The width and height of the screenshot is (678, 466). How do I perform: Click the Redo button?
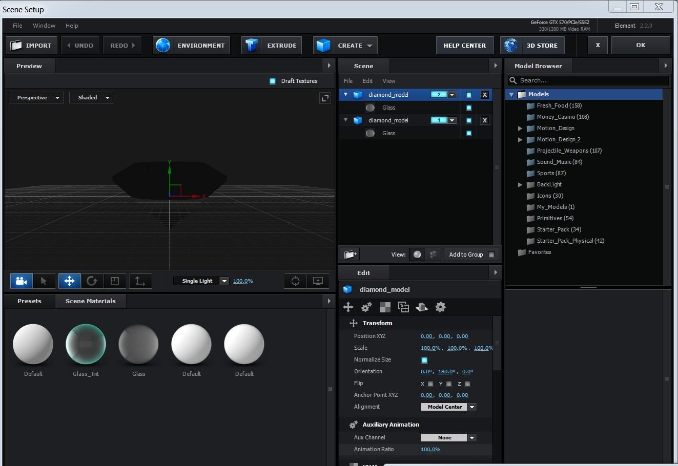click(122, 46)
